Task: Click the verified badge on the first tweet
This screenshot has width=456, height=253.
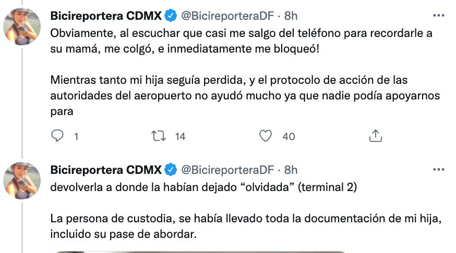Action: click(x=170, y=16)
